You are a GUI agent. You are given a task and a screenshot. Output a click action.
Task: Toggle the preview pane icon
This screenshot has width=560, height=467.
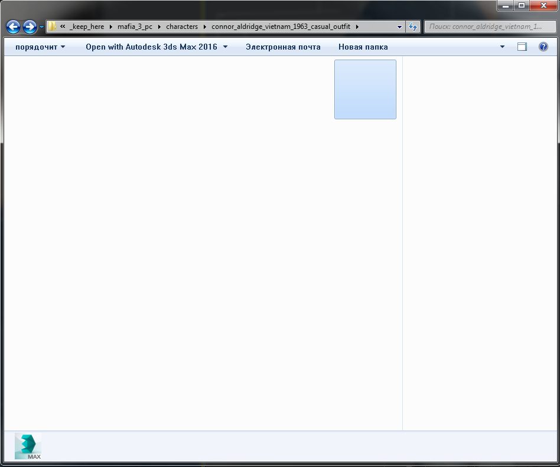522,47
